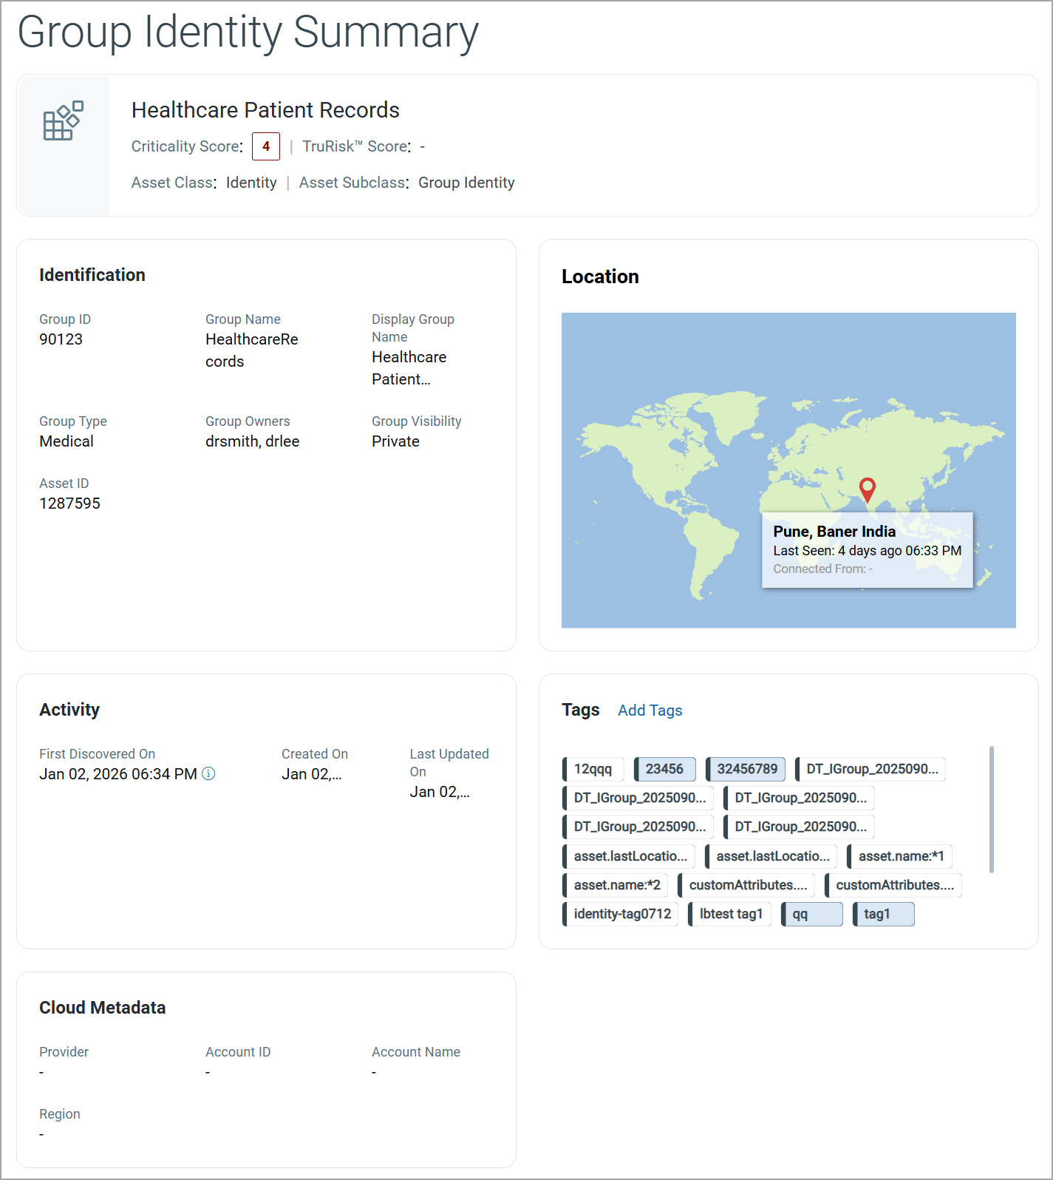Click the truncated Last Updated On date
1053x1180 pixels.
pos(440,792)
